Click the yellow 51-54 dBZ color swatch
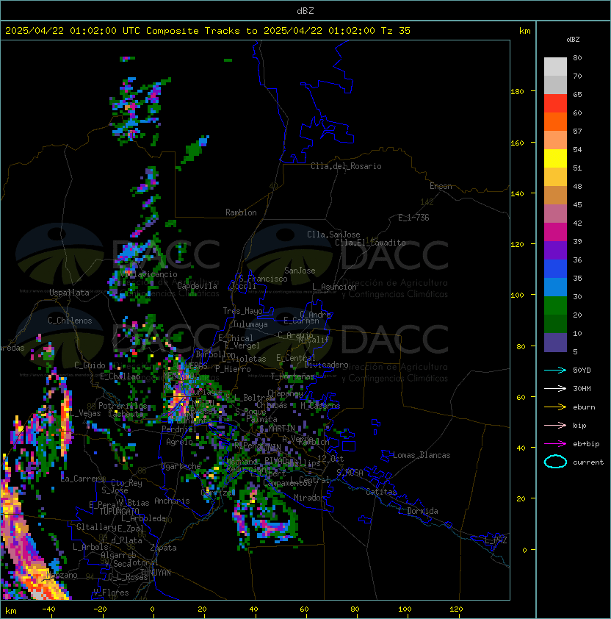The height and width of the screenshot is (619, 611). [555, 159]
